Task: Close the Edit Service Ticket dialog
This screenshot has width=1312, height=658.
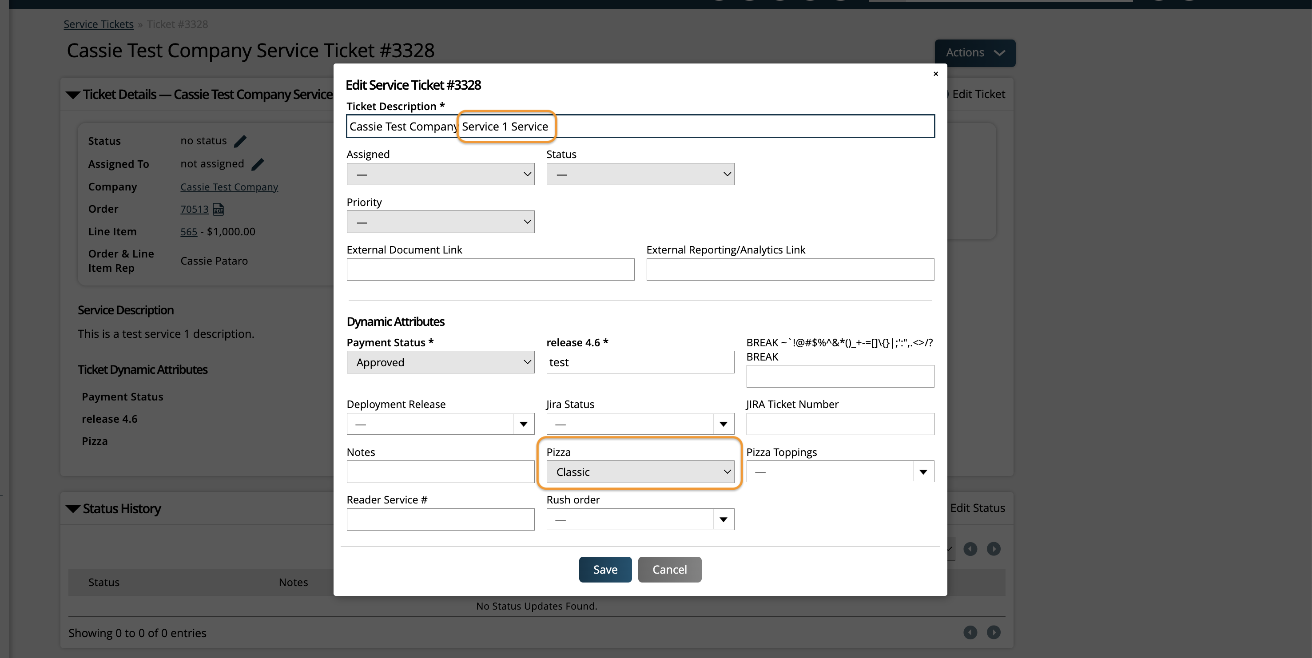Action: 936,74
